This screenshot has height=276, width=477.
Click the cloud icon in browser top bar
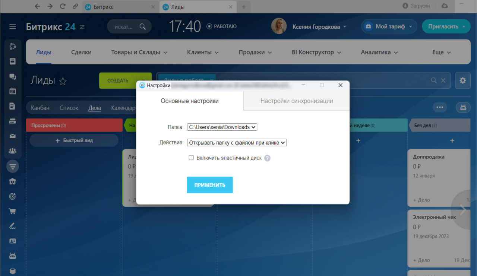pos(445,6)
